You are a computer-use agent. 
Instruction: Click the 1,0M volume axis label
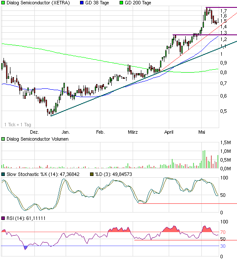(225, 151)
